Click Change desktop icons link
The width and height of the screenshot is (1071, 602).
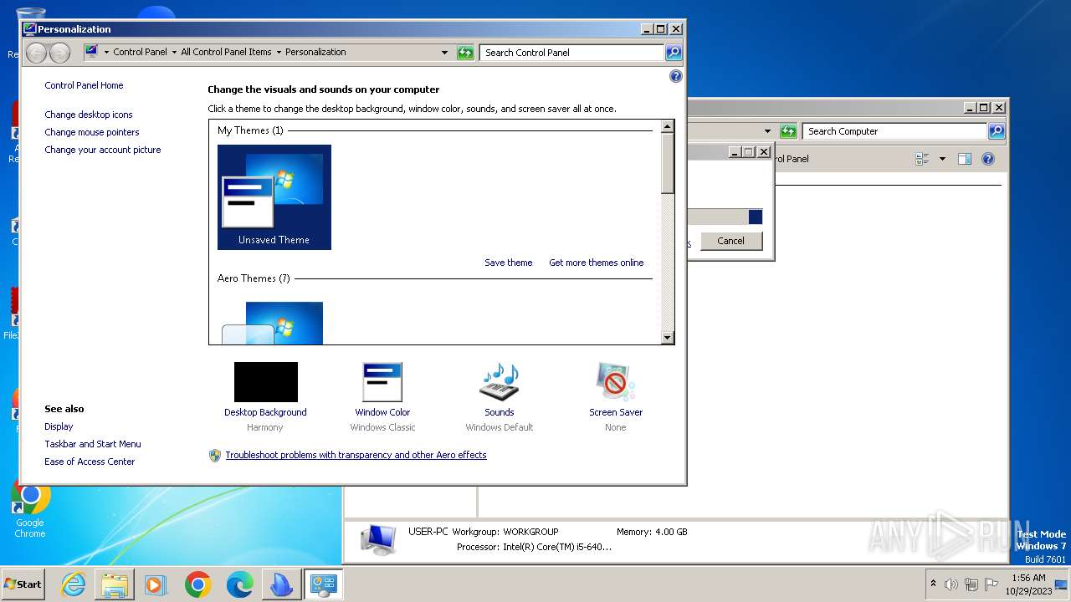(89, 115)
